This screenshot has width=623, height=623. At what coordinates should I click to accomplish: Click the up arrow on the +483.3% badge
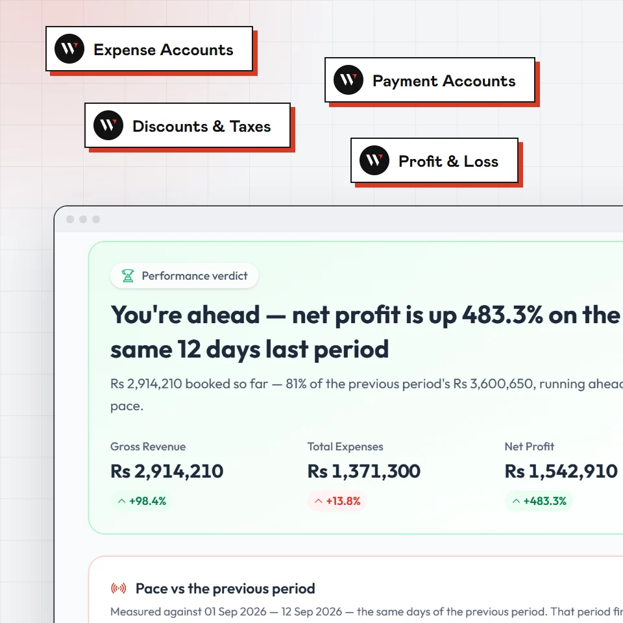516,501
